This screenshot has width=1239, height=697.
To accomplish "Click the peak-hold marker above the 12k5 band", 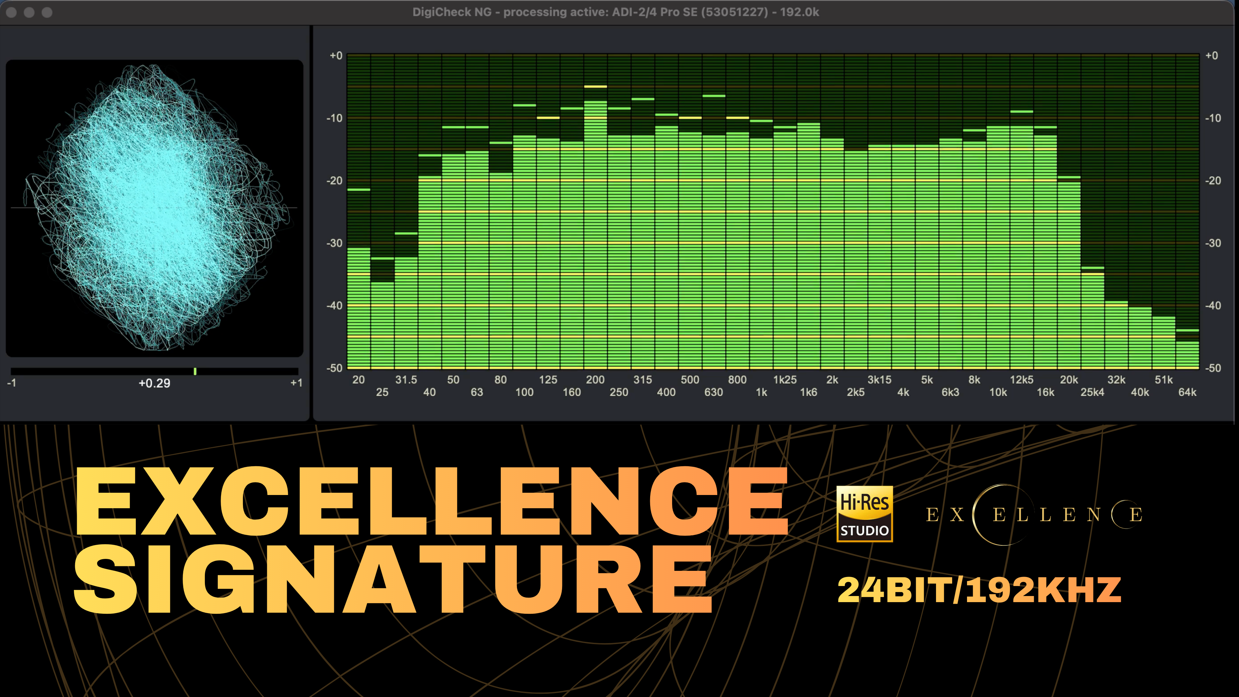I will [1022, 112].
